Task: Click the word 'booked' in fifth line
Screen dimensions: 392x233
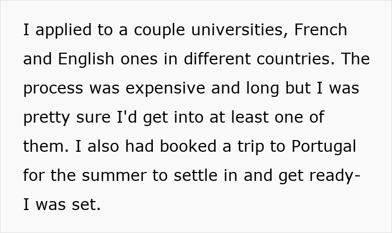Action: pyautogui.click(x=188, y=147)
